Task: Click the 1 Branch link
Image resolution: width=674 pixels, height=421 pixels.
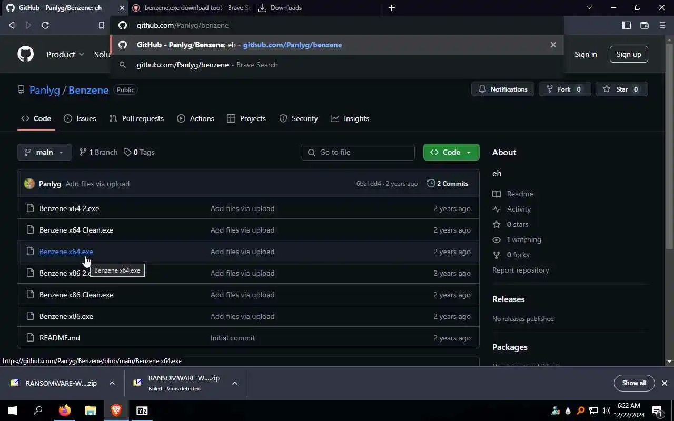Action: 98,152
